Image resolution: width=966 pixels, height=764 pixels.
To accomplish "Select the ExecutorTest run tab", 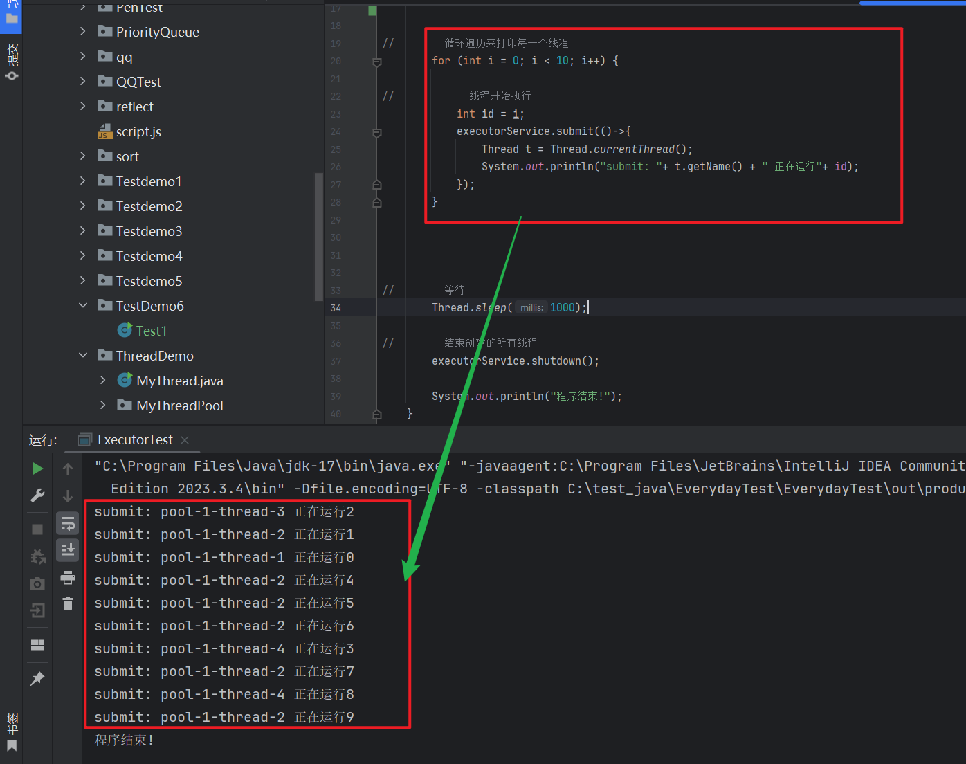I will click(x=134, y=439).
